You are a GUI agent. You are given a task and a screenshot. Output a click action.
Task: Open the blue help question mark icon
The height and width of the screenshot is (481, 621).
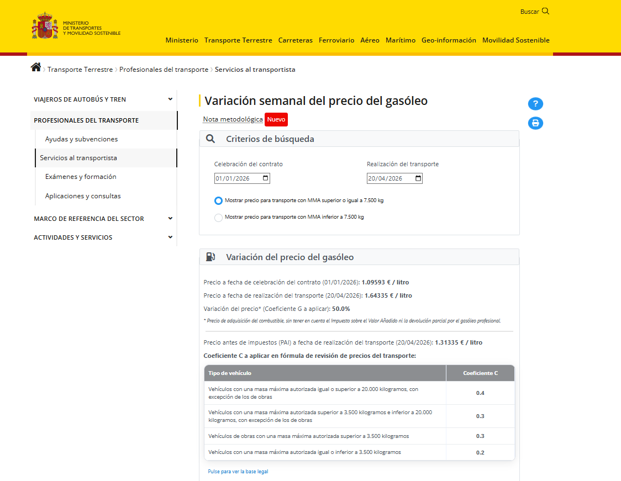coord(535,104)
